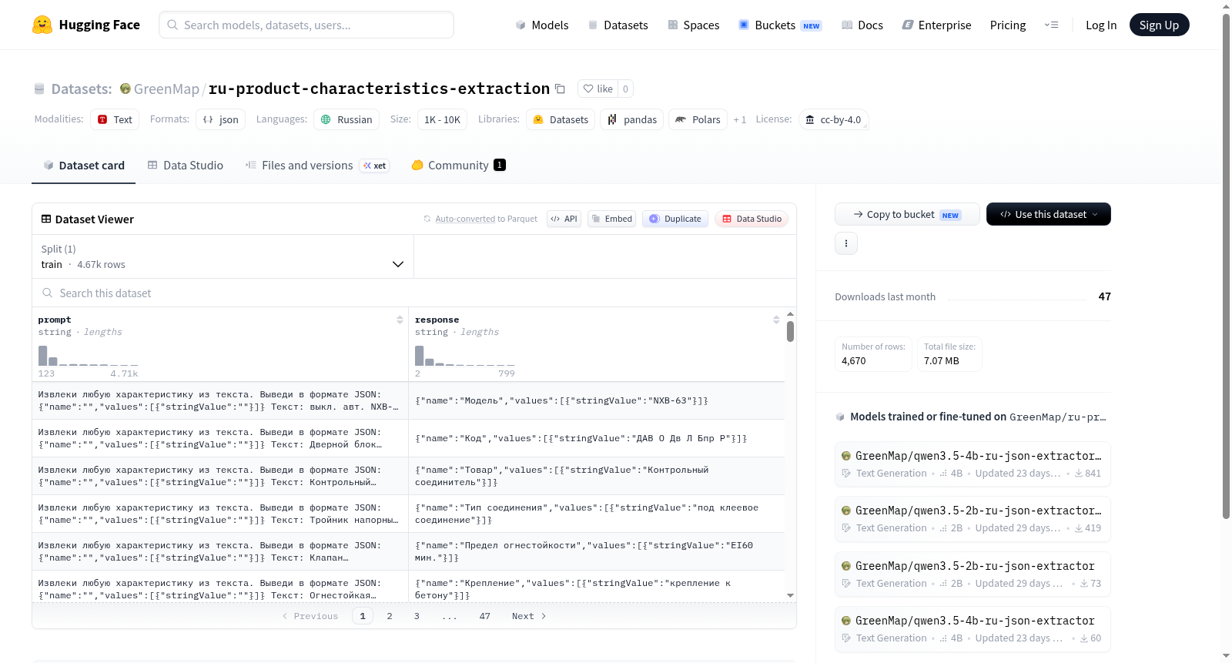1232x663 pixels.
Task: Go to page 2 of the dataset
Action: [x=390, y=616]
